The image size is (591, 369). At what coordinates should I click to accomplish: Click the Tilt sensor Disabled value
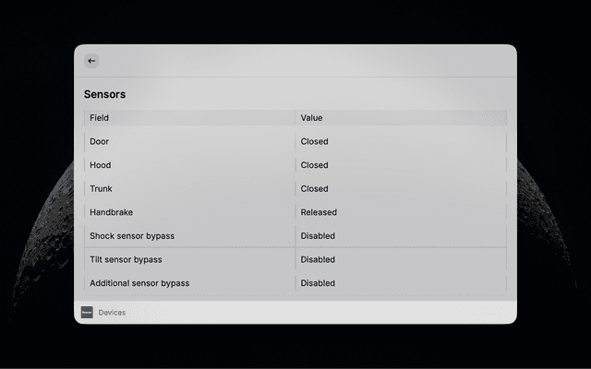click(318, 259)
